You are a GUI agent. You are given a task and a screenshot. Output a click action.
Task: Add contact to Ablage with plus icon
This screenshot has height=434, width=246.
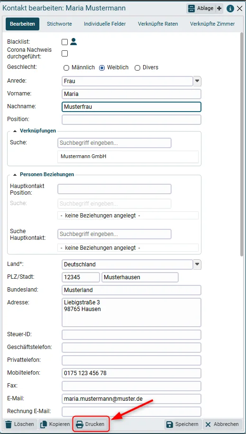point(219,9)
